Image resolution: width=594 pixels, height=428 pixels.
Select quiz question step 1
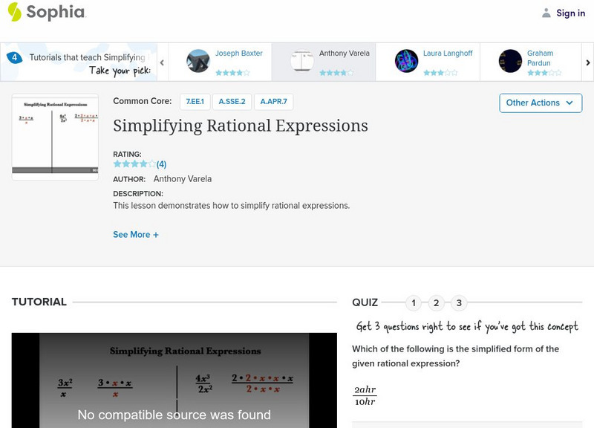pyautogui.click(x=414, y=302)
